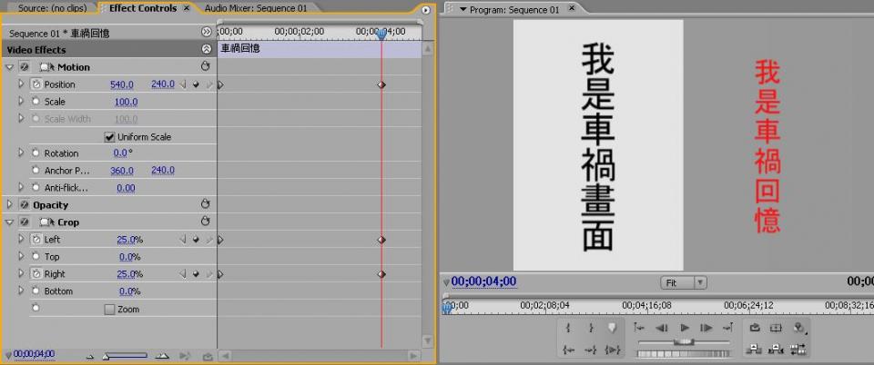Screen dimensions: 874x365
Task: Play In to Out
Action: [612, 350]
